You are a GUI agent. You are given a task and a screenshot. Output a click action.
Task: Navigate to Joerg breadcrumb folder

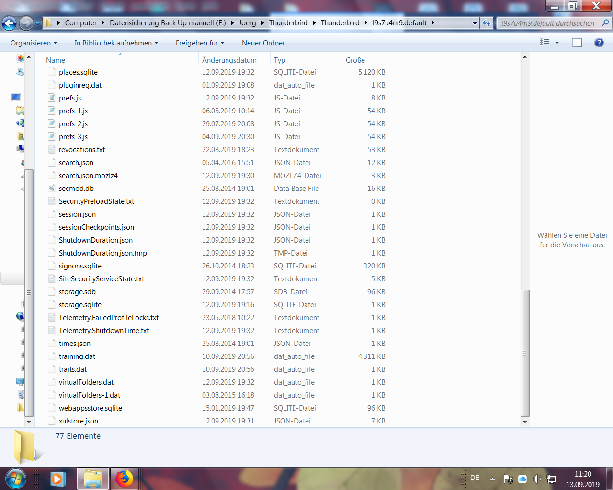tap(247, 22)
